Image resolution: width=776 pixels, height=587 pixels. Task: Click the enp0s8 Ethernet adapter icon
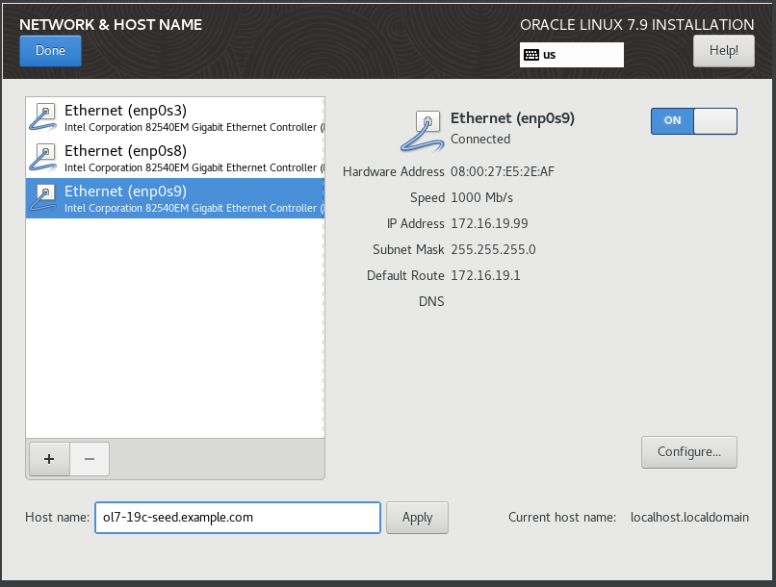(x=44, y=158)
